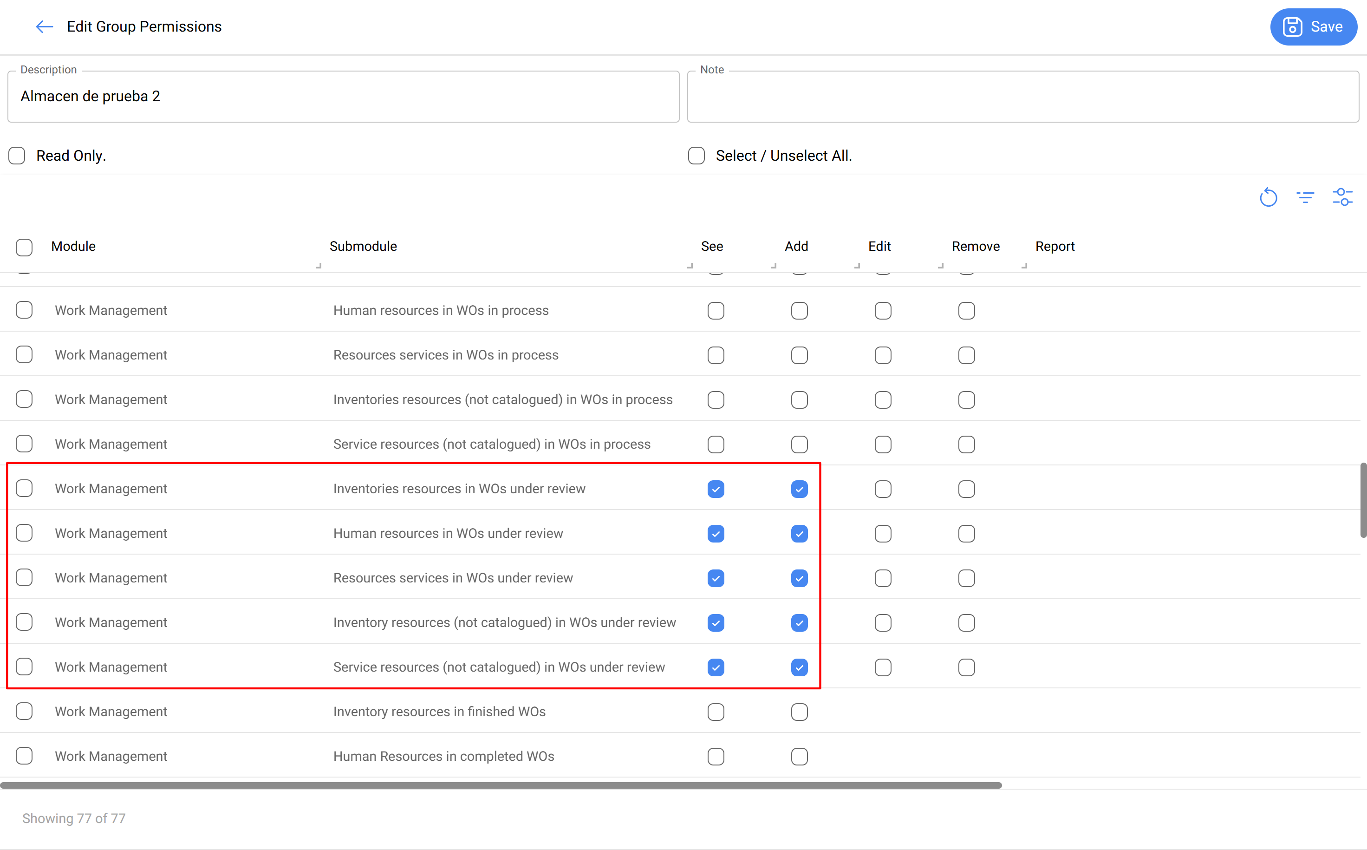Enable the Read Only checkbox
The height and width of the screenshot is (850, 1367).
click(17, 156)
